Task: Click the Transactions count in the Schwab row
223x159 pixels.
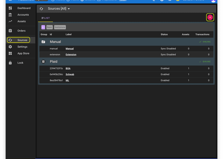Action: tap(209, 74)
